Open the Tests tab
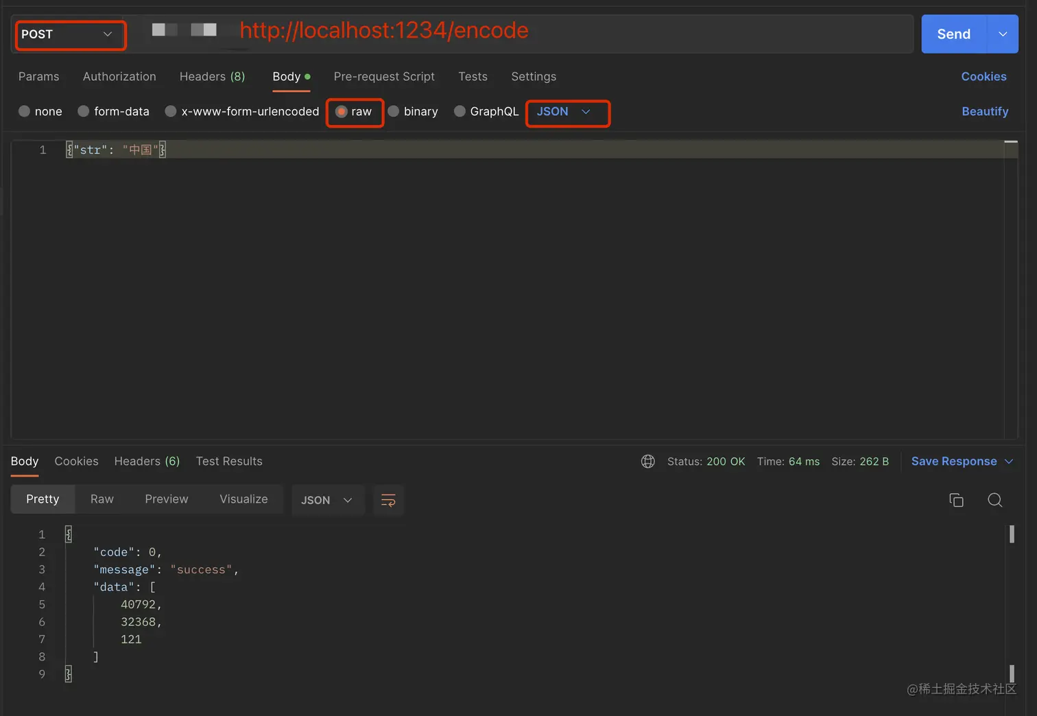This screenshot has width=1037, height=716. 473,77
